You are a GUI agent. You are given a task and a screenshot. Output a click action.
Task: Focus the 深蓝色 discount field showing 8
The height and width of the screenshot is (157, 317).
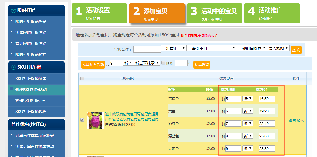click(x=233, y=136)
